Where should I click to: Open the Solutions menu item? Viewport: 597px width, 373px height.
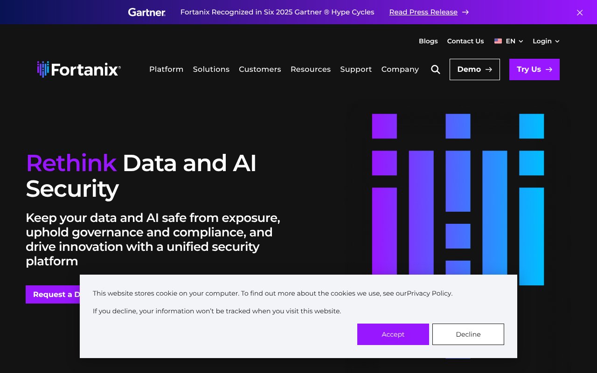tap(211, 69)
